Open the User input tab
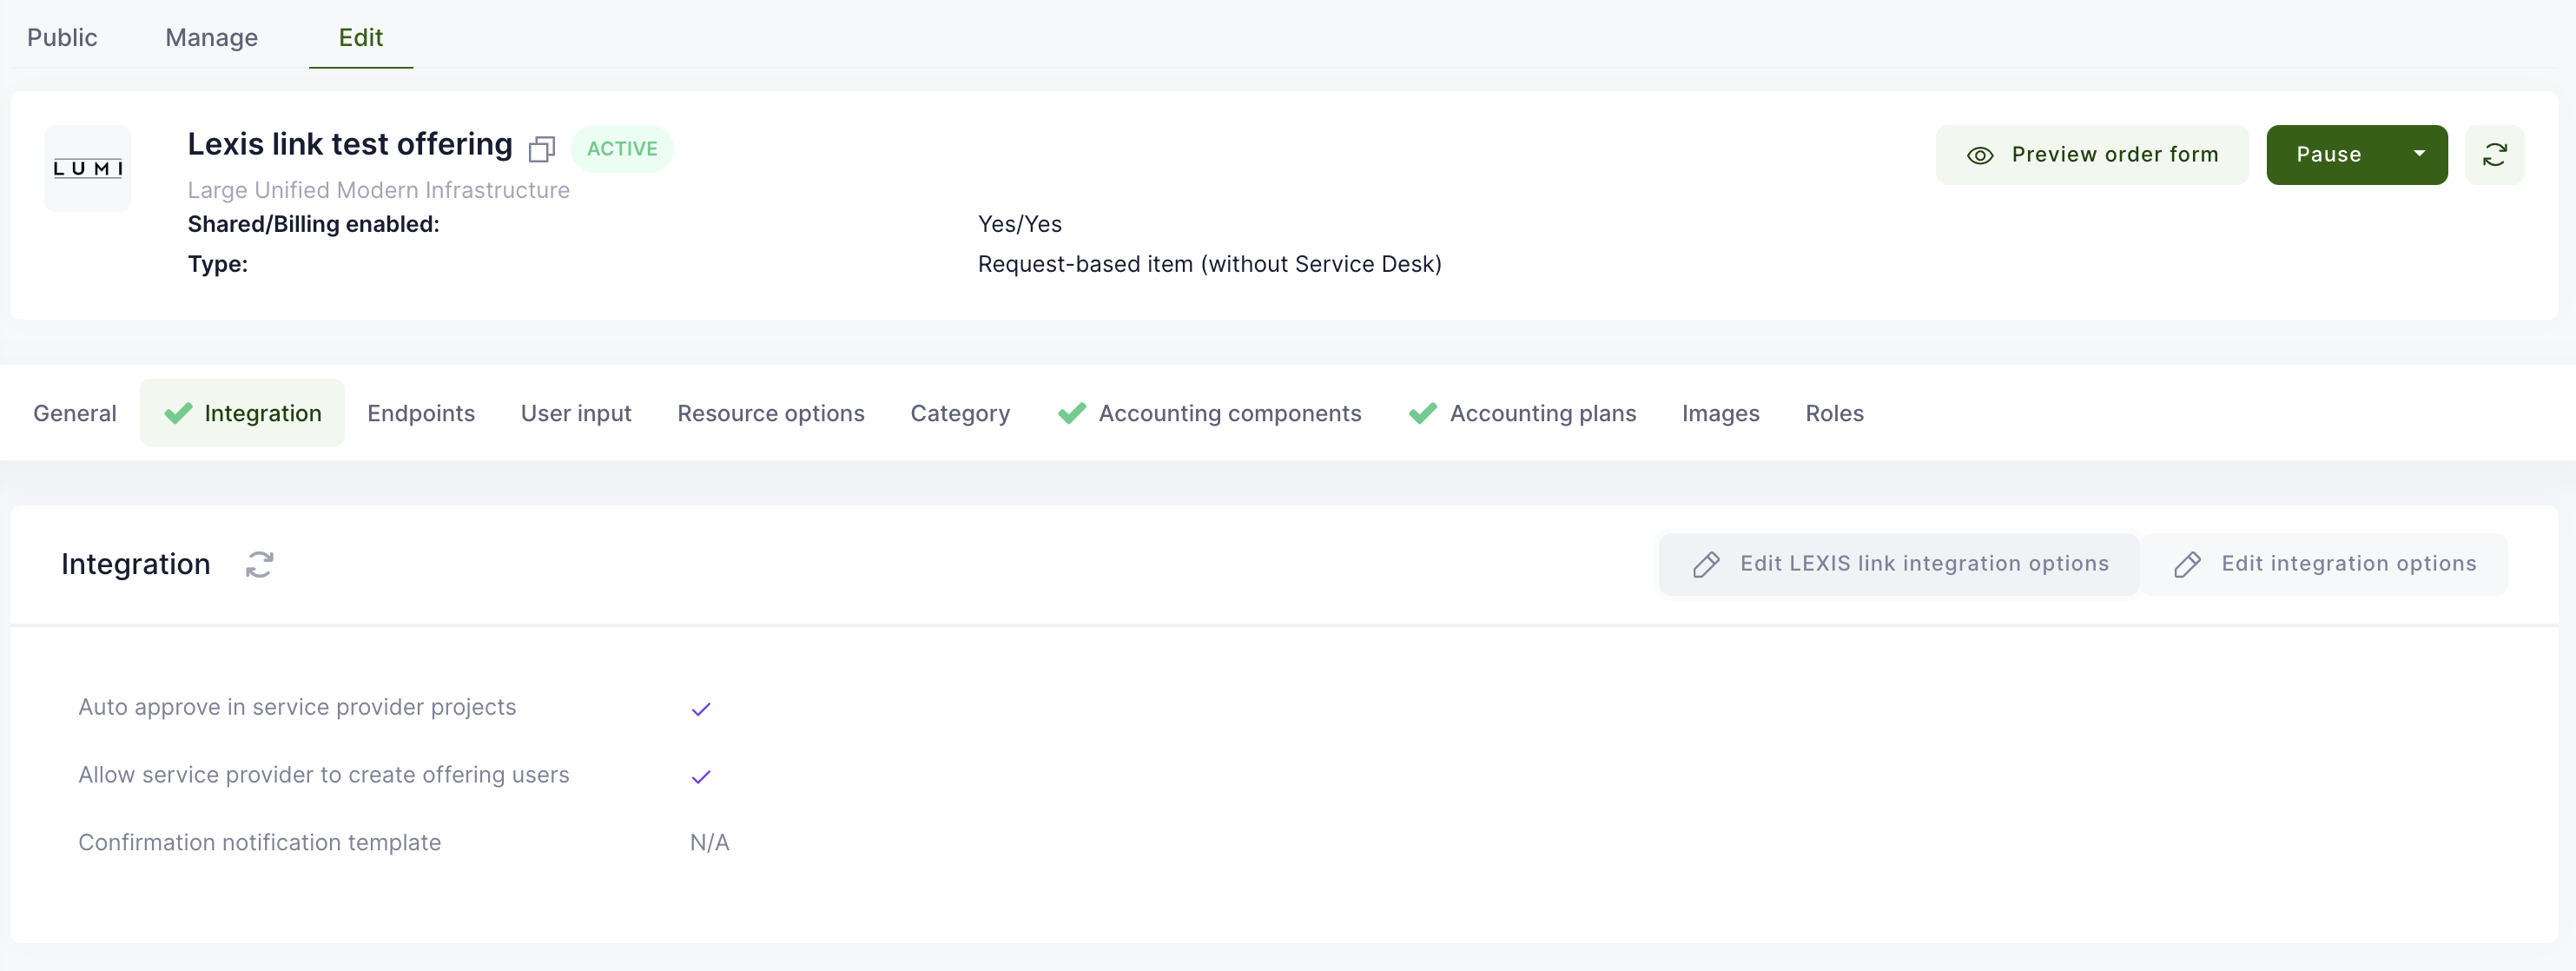The height and width of the screenshot is (971, 2576). tap(576, 413)
